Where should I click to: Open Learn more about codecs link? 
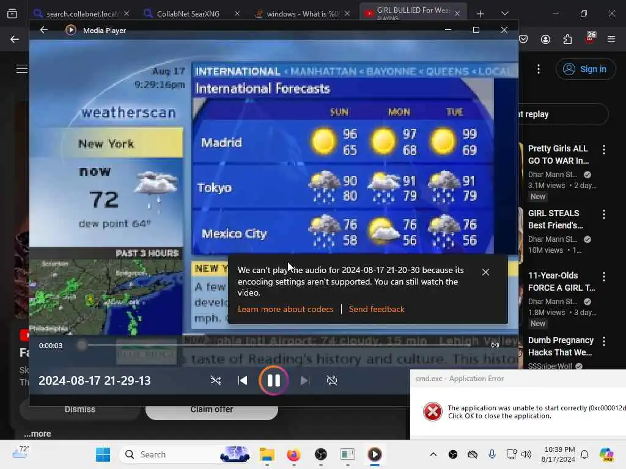(285, 309)
